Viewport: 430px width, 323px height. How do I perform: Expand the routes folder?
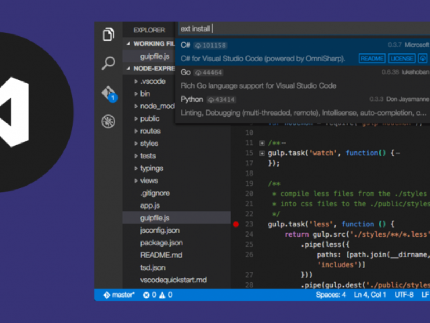coord(136,131)
